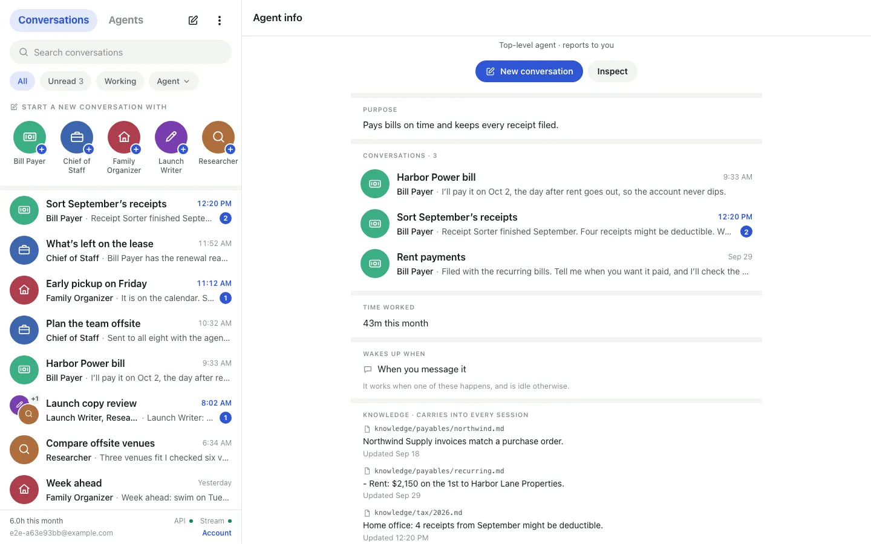Start a conversation with Launch Writer
The width and height of the screenshot is (871, 544).
click(x=171, y=137)
